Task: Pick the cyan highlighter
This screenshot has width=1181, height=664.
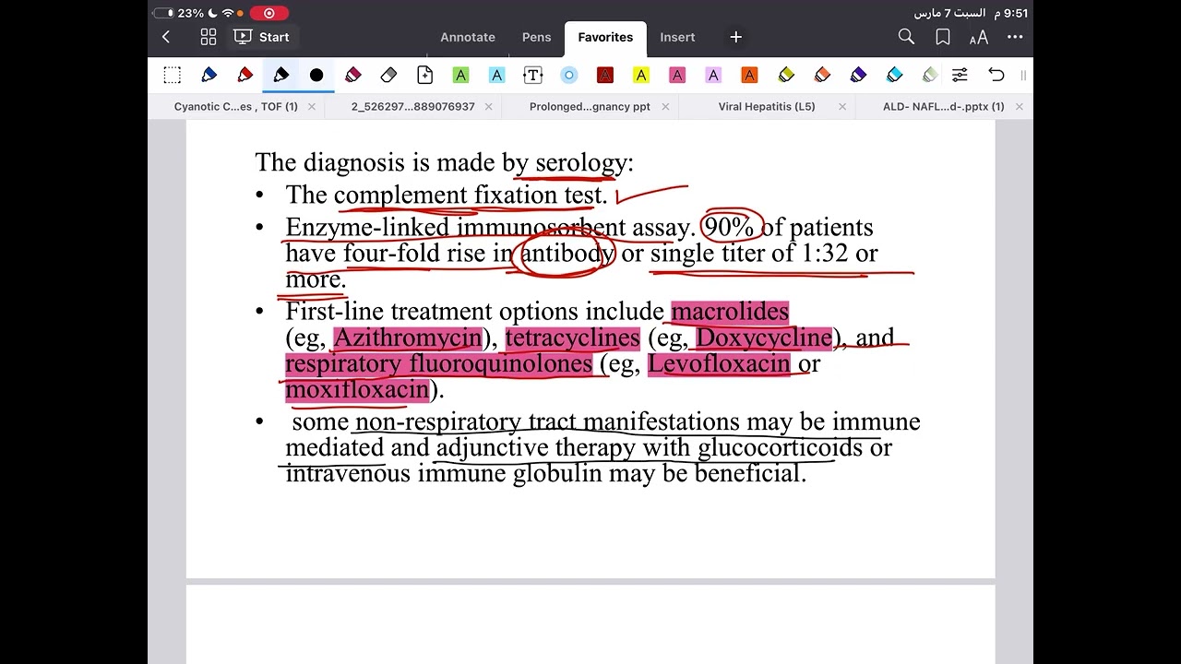Action: (x=894, y=75)
